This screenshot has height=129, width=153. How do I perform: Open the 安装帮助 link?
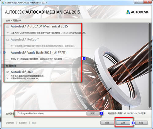pyautogui.click(x=10, y=123)
